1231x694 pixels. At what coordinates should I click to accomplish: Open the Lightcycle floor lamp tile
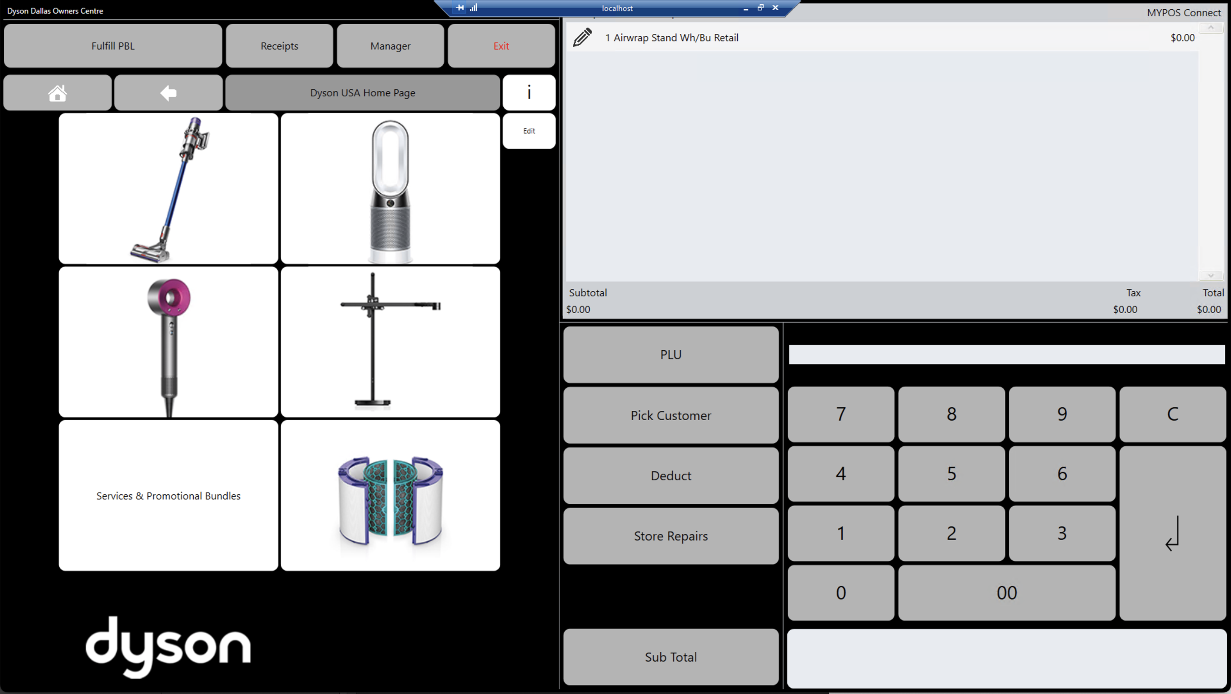tap(390, 342)
